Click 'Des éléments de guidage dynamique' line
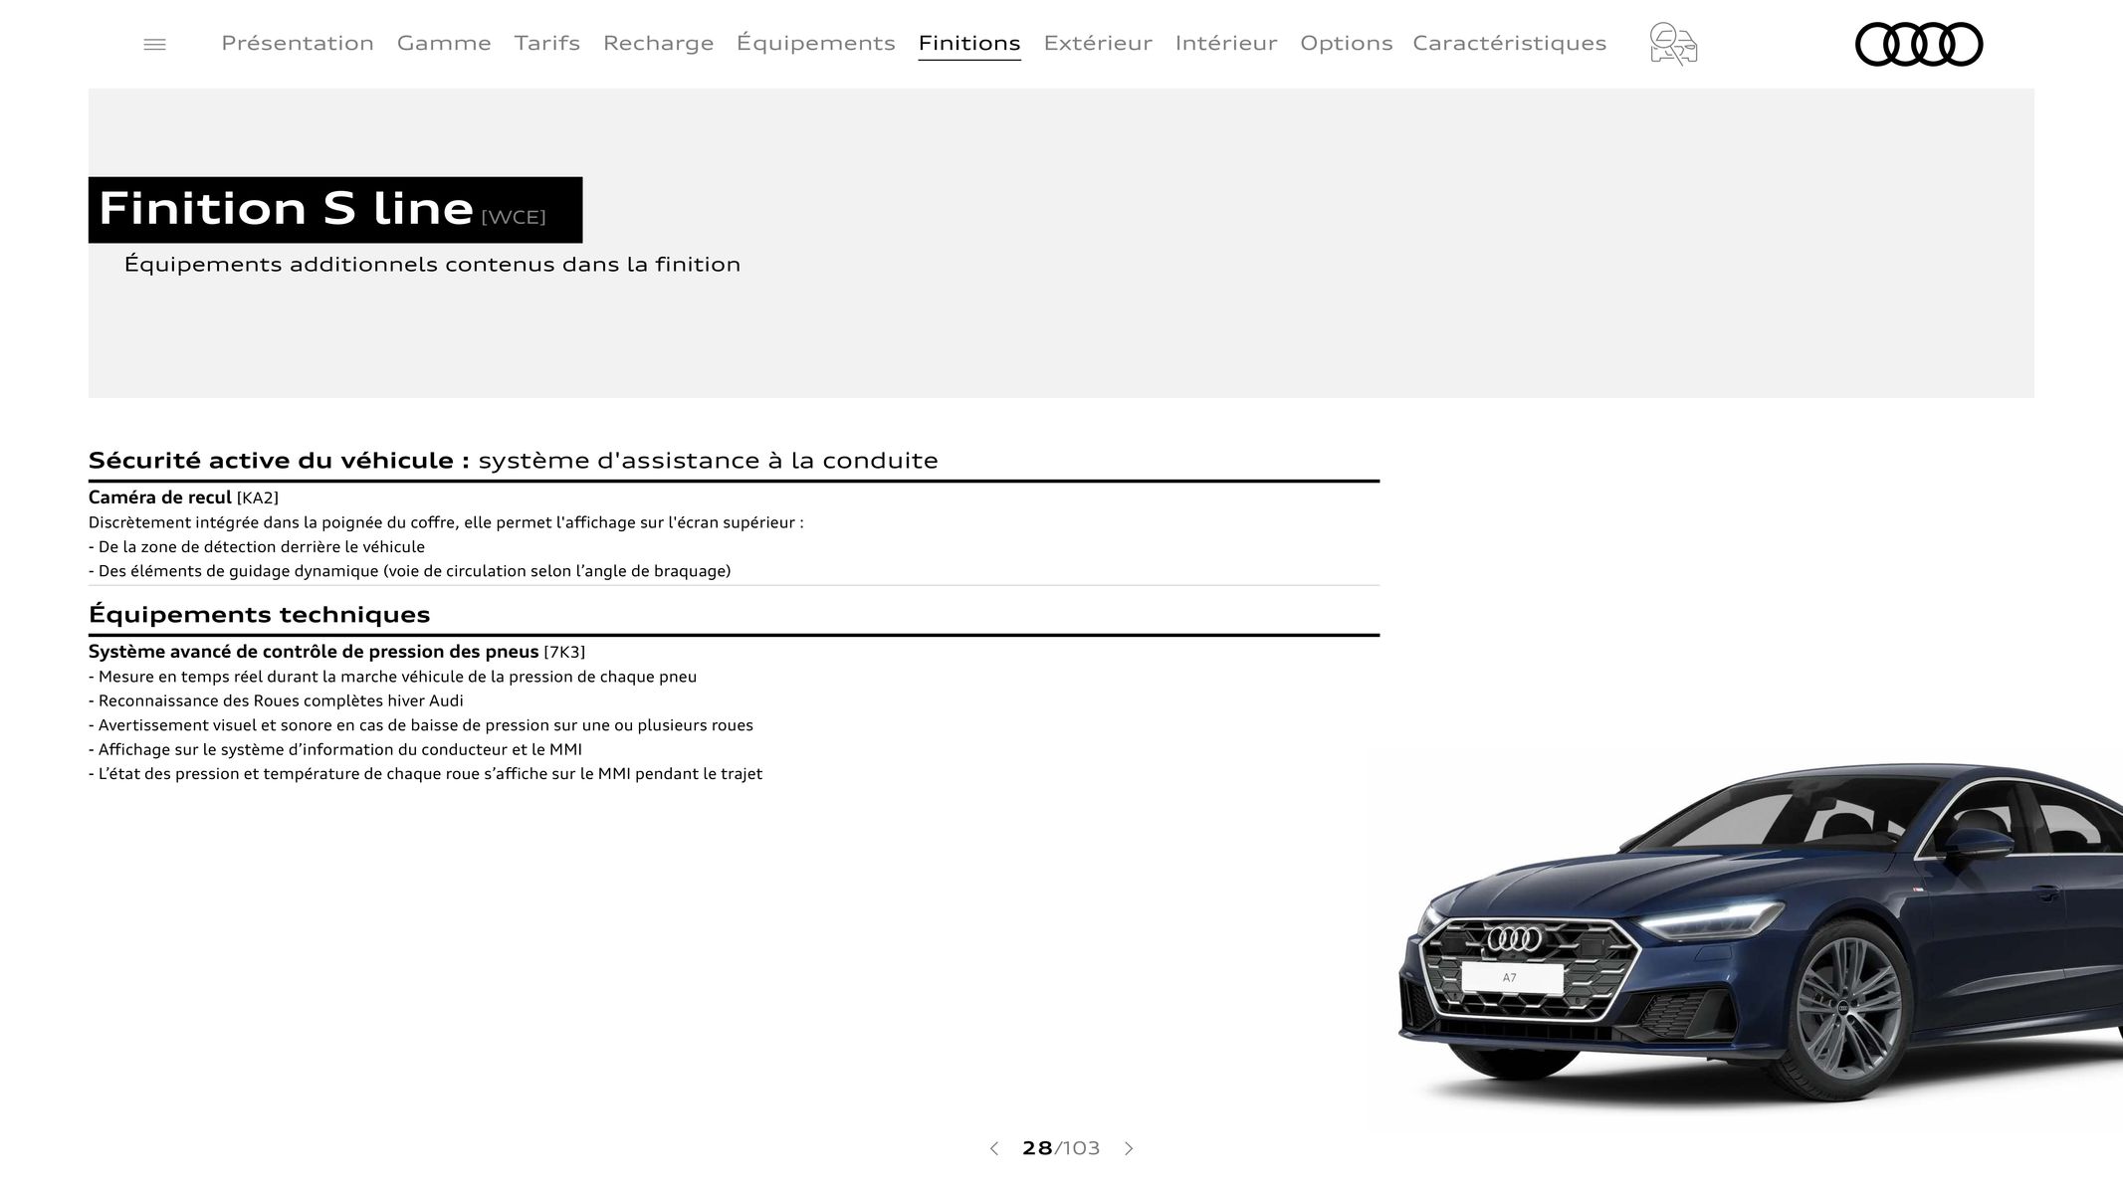The width and height of the screenshot is (2123, 1194). 410,571
